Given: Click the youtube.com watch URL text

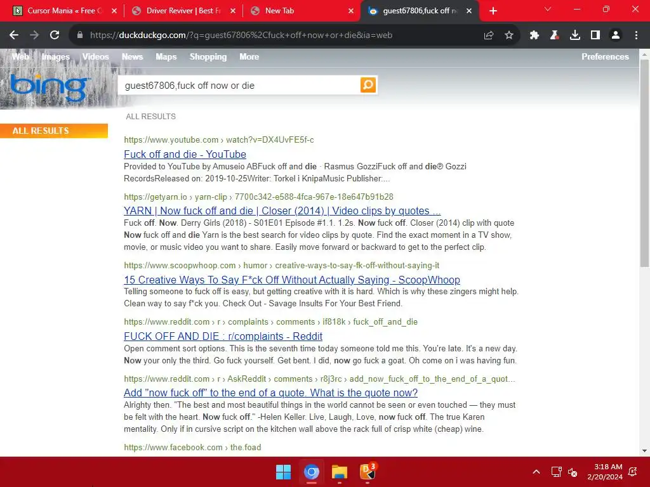Looking at the screenshot, I should click(x=219, y=140).
